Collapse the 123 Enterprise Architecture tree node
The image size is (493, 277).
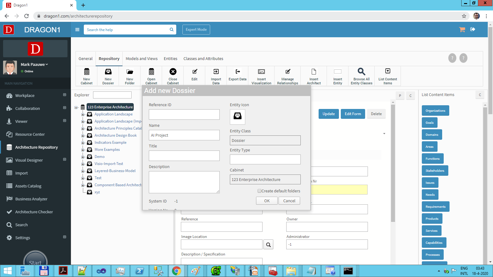click(x=76, y=107)
